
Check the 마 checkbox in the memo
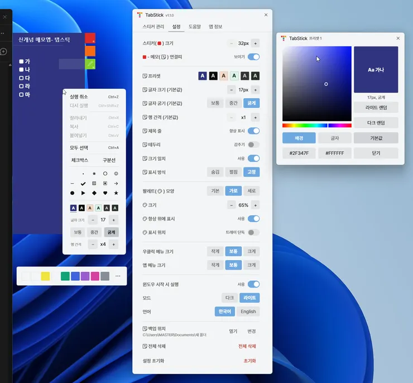coord(21,94)
